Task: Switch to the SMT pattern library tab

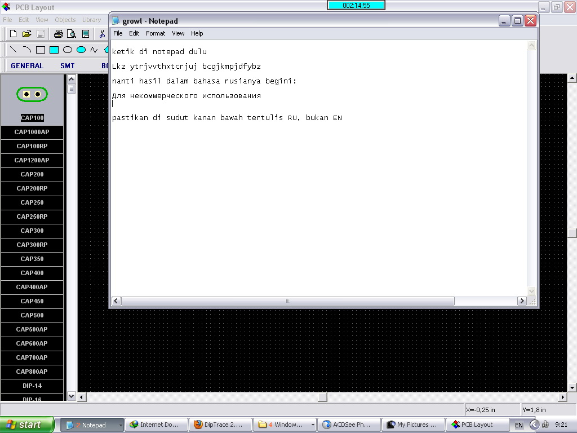Action: (x=66, y=65)
